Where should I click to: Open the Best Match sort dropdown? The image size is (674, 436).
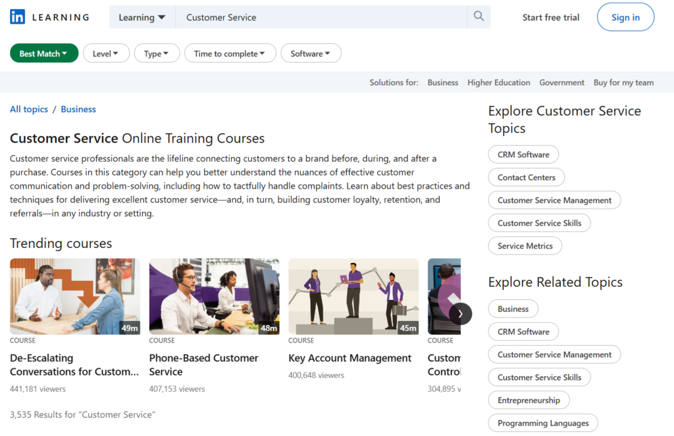pos(44,53)
